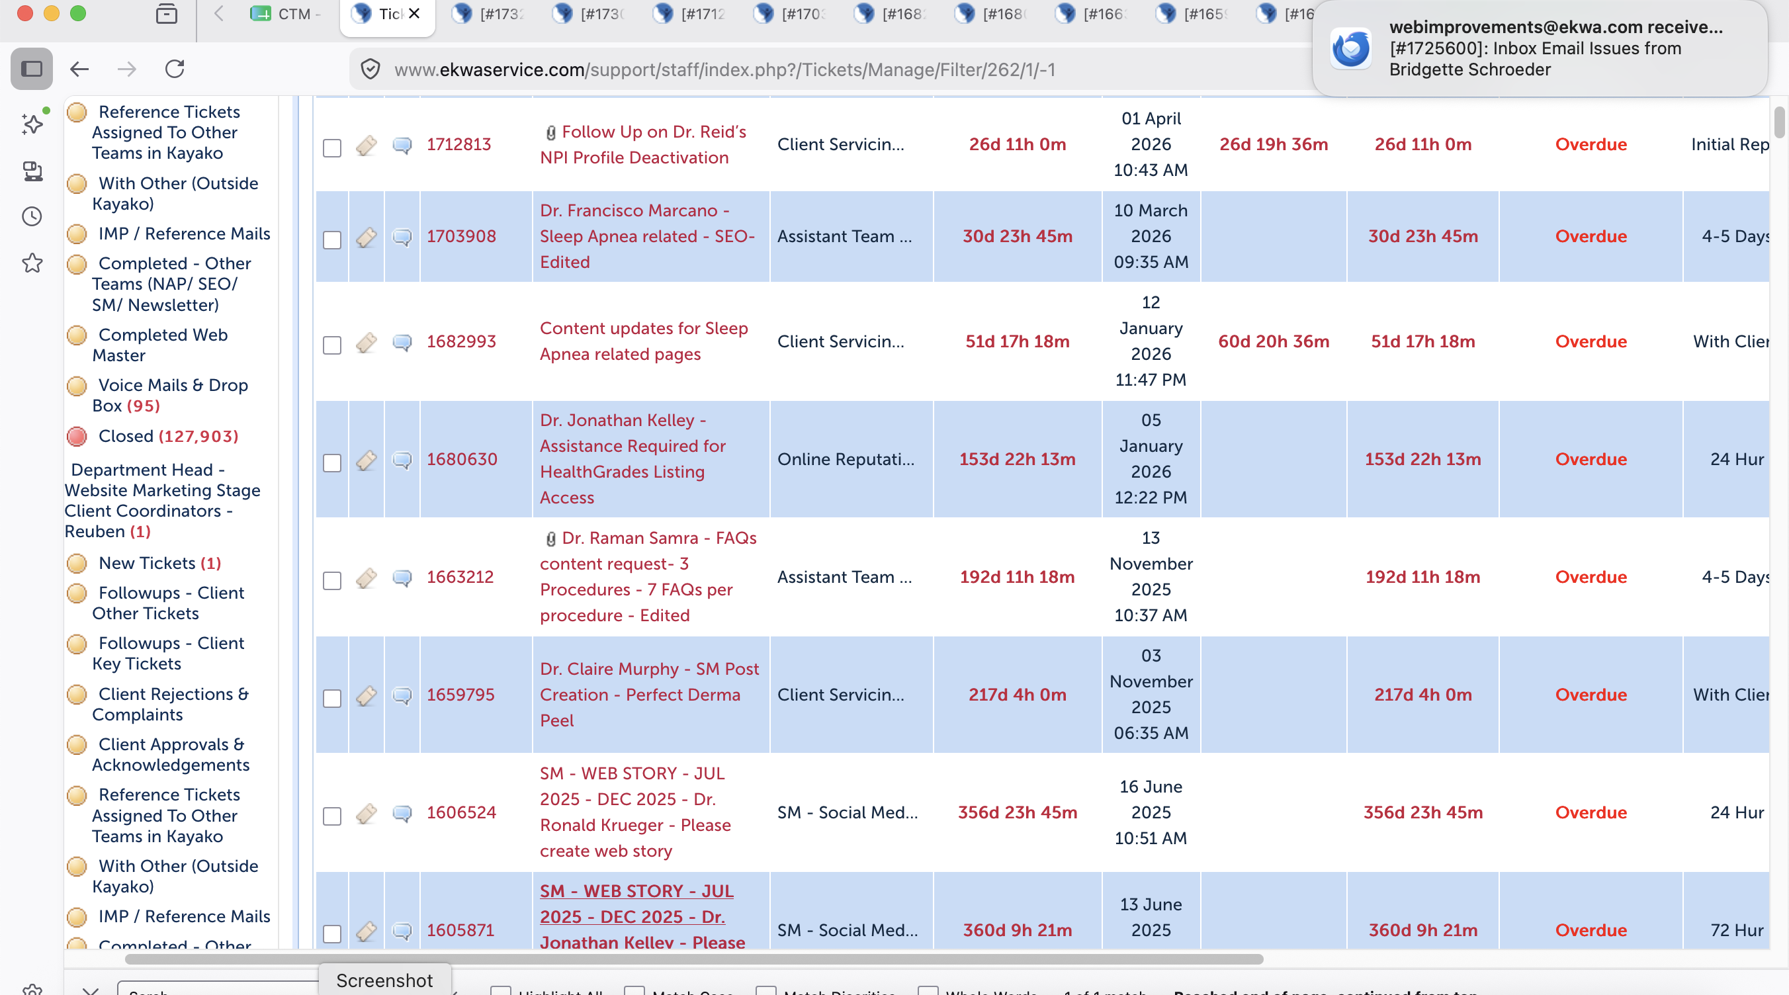
Task: Open 'Follow Up on Dr. Reid's NPI Profile Deactivation'
Action: point(643,144)
